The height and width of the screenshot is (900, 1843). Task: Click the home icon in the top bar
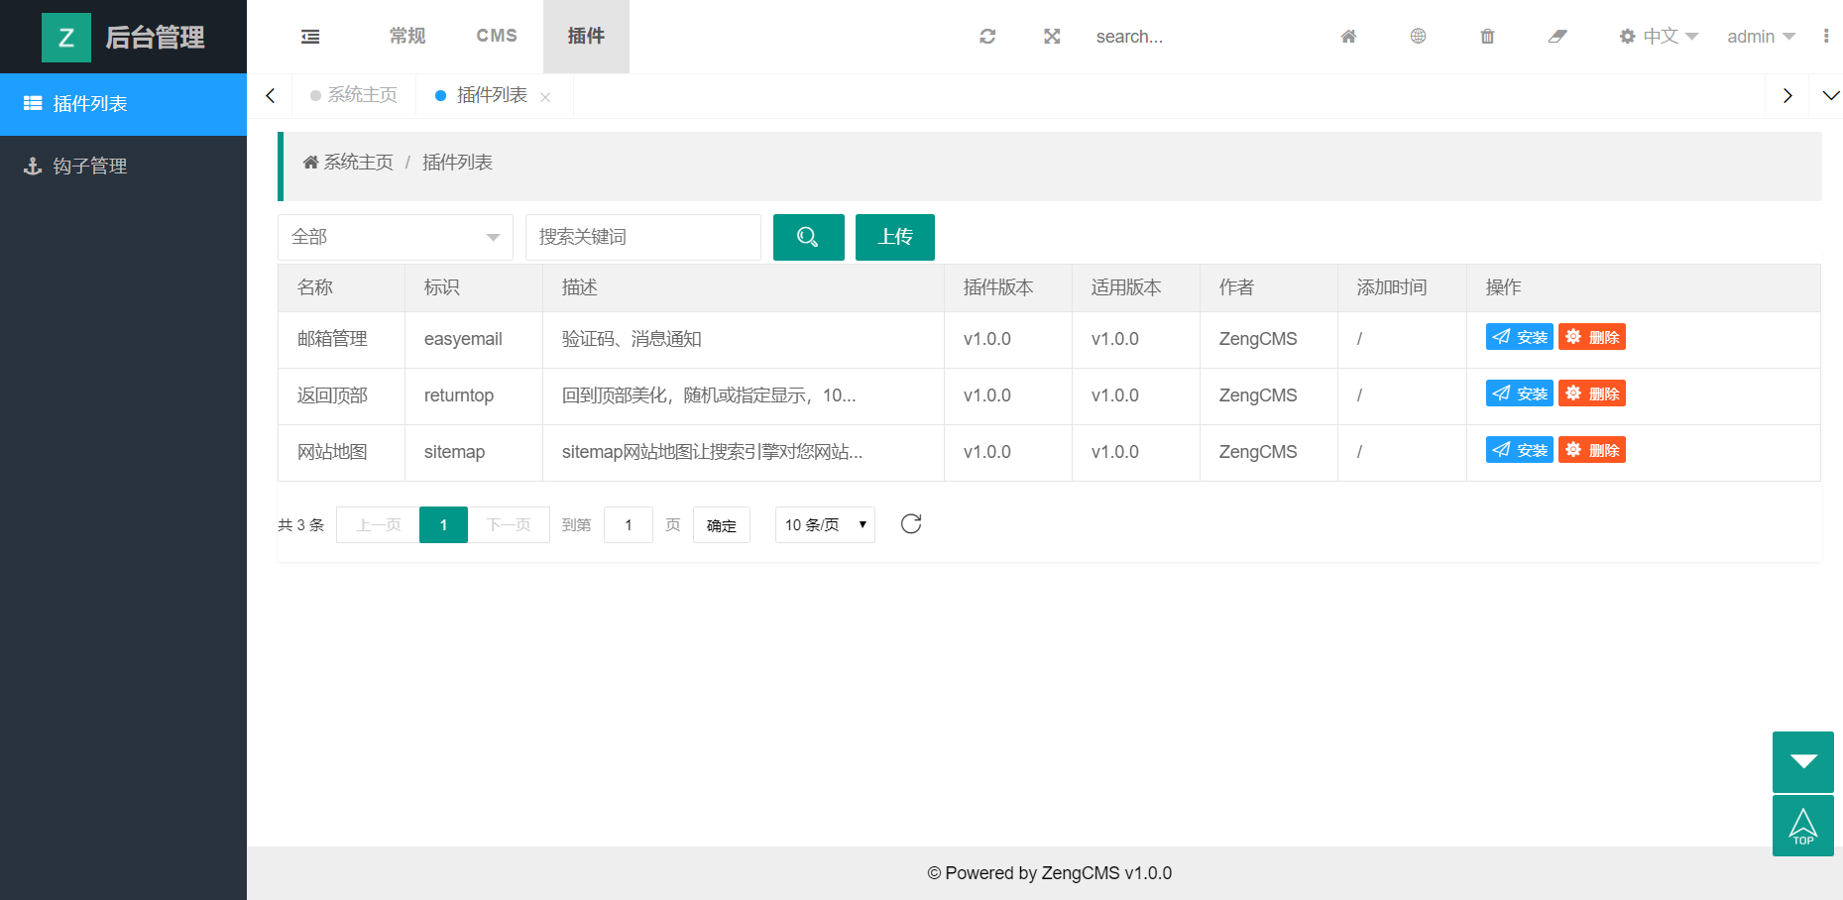pos(1348,37)
